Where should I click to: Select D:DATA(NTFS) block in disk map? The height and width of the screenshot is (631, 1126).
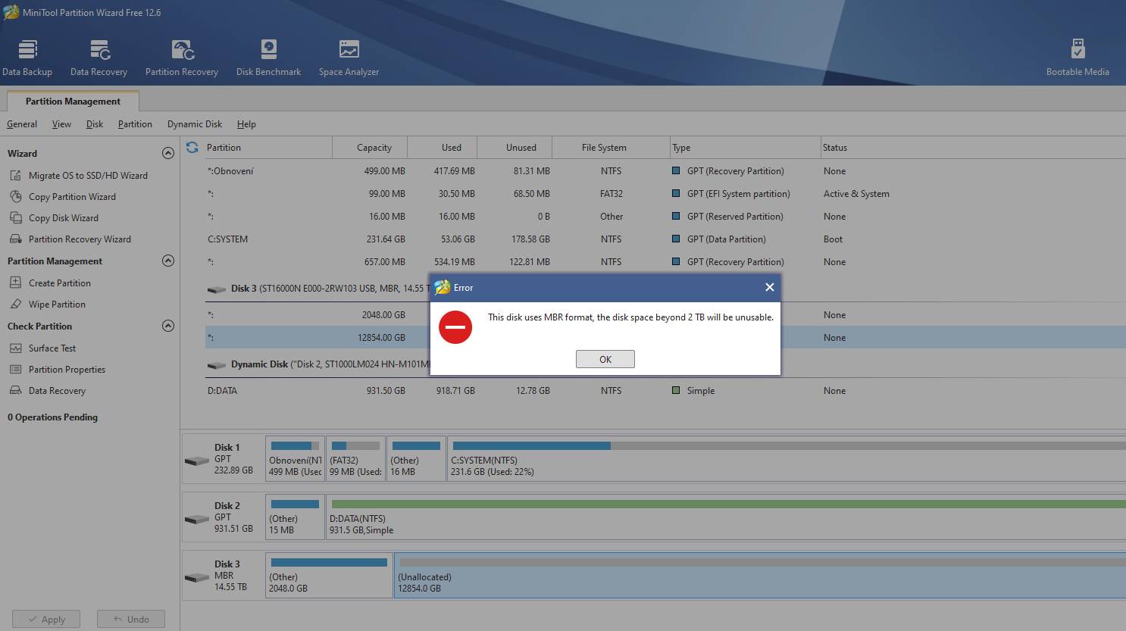726,517
